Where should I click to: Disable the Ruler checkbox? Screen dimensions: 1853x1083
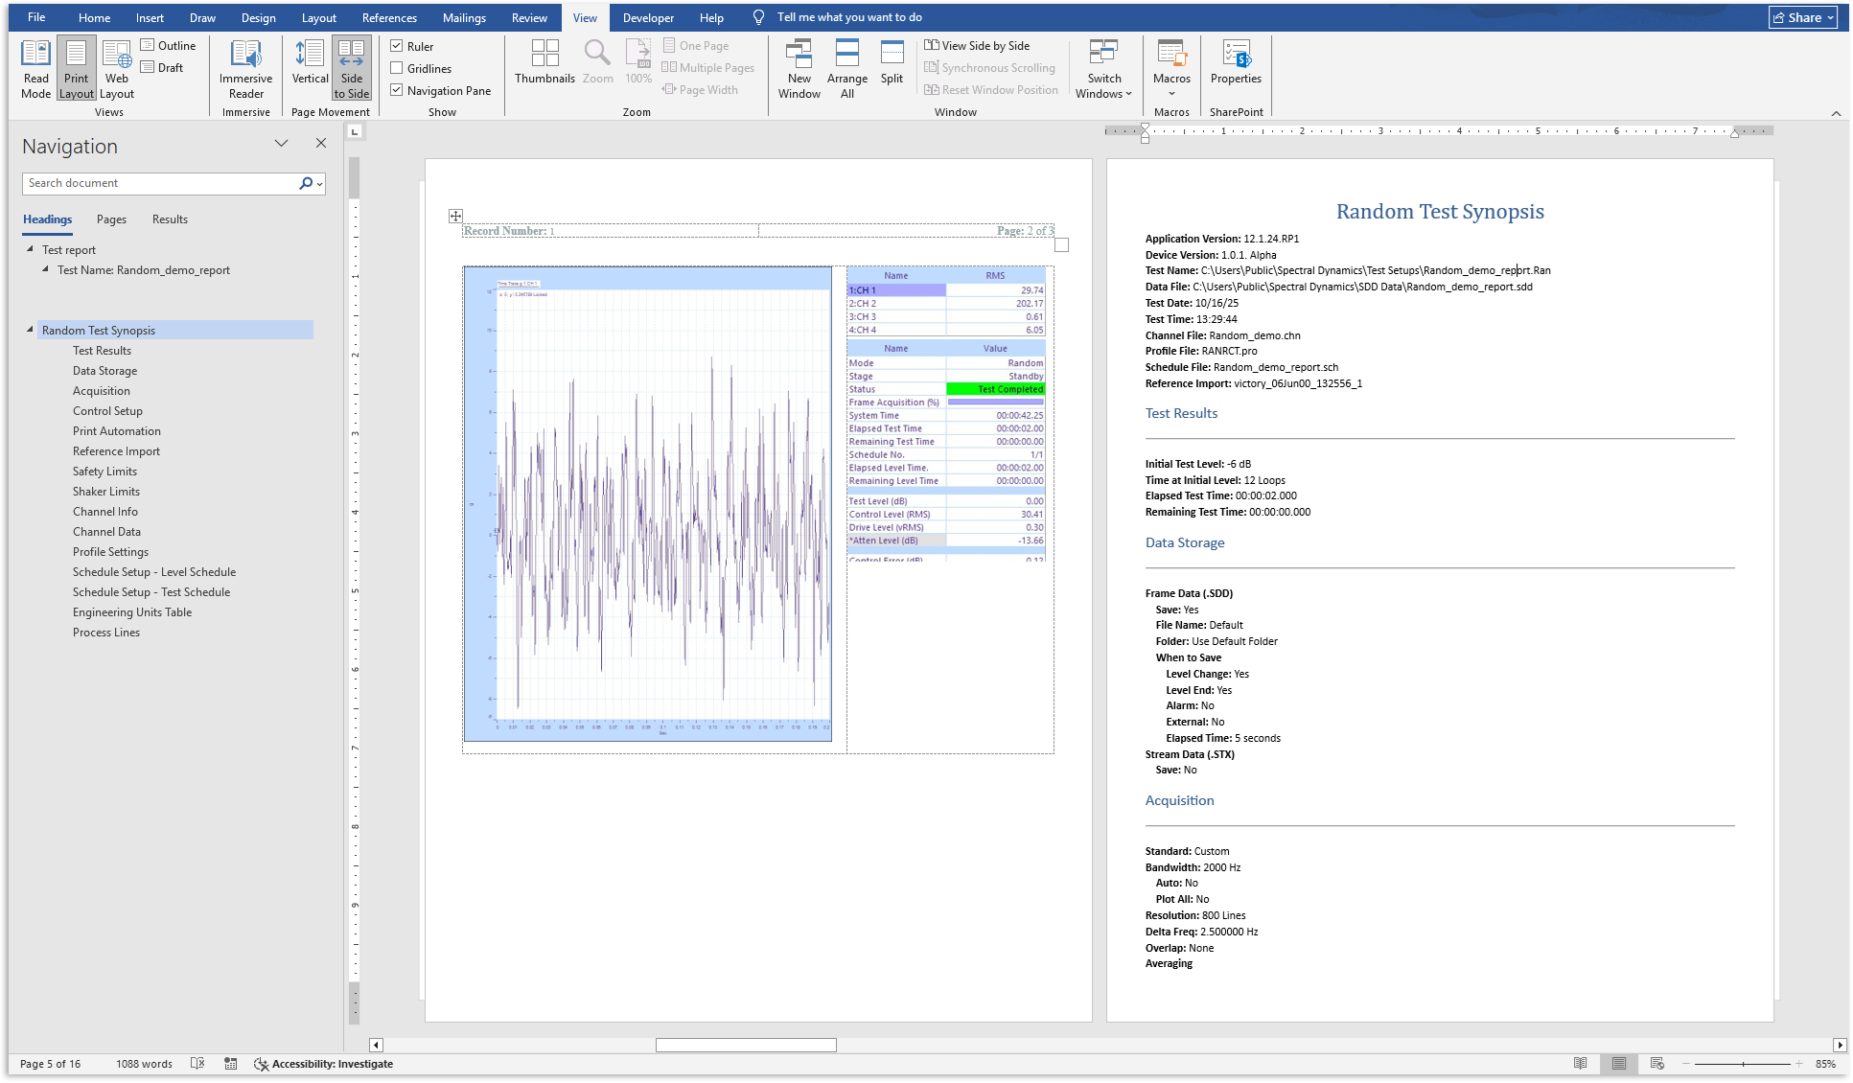396,45
